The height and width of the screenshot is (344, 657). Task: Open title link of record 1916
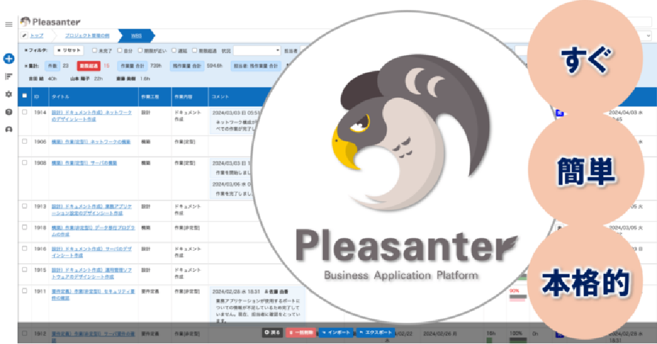91,252
